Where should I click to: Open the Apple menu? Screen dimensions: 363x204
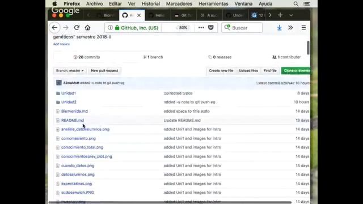(54, 4)
